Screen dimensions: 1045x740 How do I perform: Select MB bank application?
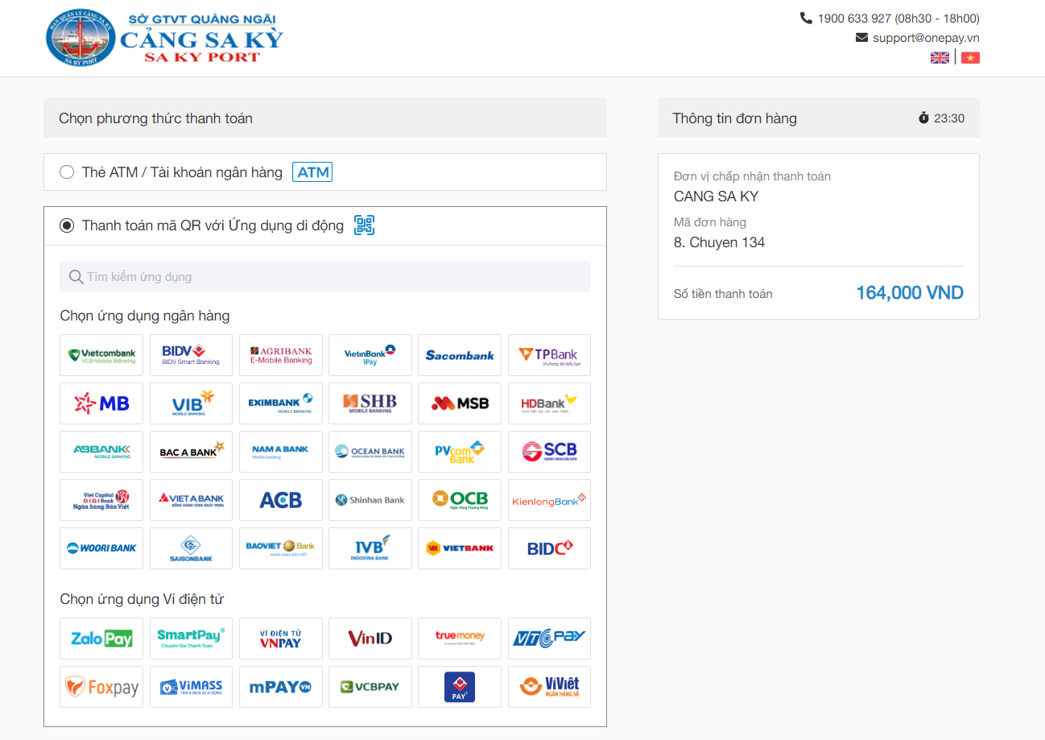(x=101, y=403)
